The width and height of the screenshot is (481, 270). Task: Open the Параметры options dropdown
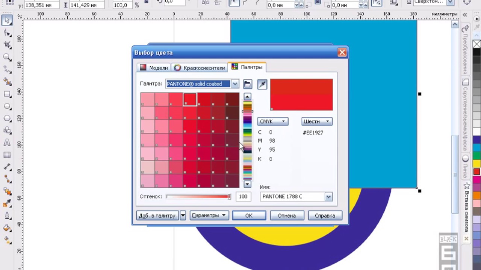(209, 215)
